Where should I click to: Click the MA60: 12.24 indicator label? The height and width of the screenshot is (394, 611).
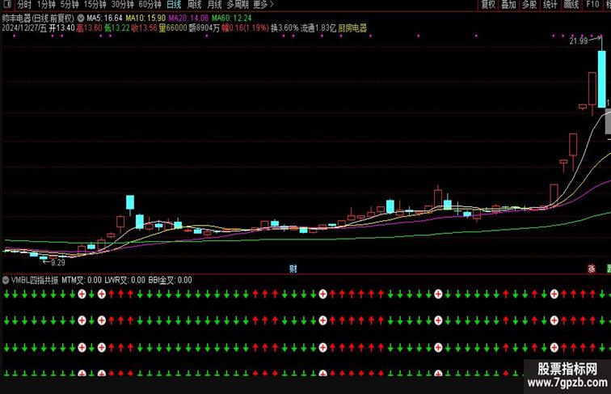pos(231,18)
